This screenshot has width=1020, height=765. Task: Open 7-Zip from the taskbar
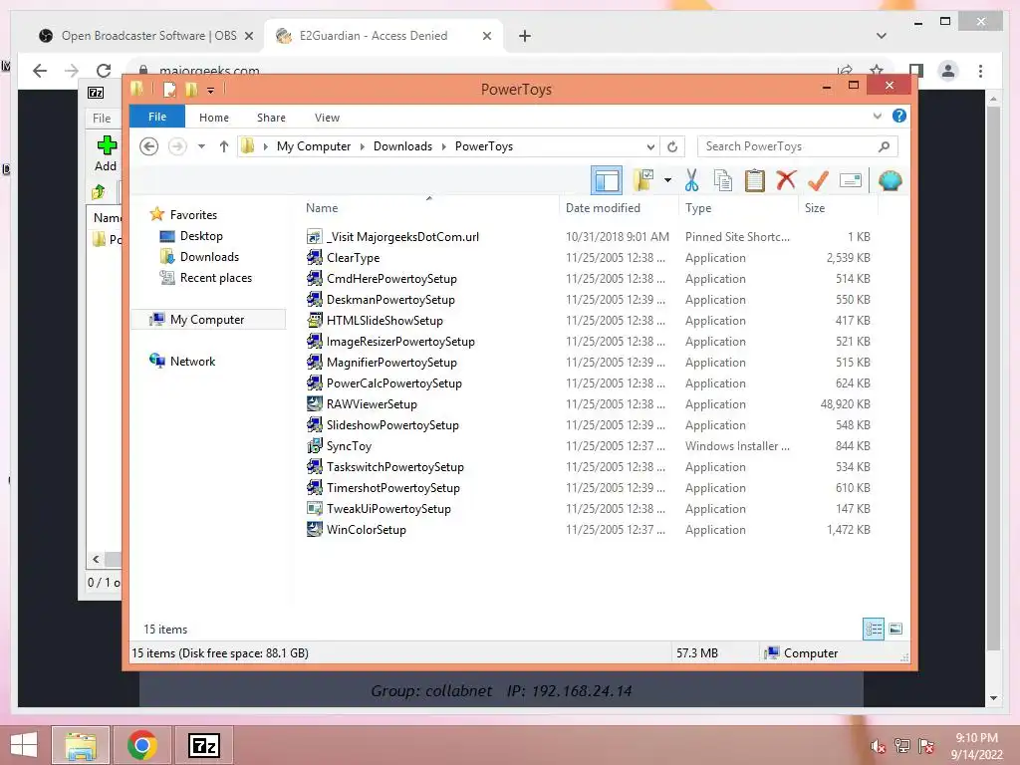point(204,745)
